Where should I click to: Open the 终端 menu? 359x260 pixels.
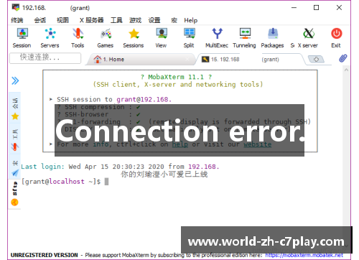pos(17,20)
